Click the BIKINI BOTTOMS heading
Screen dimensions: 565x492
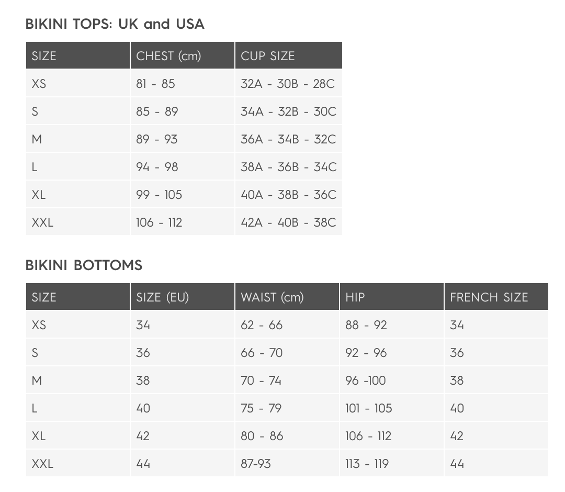[x=84, y=265]
